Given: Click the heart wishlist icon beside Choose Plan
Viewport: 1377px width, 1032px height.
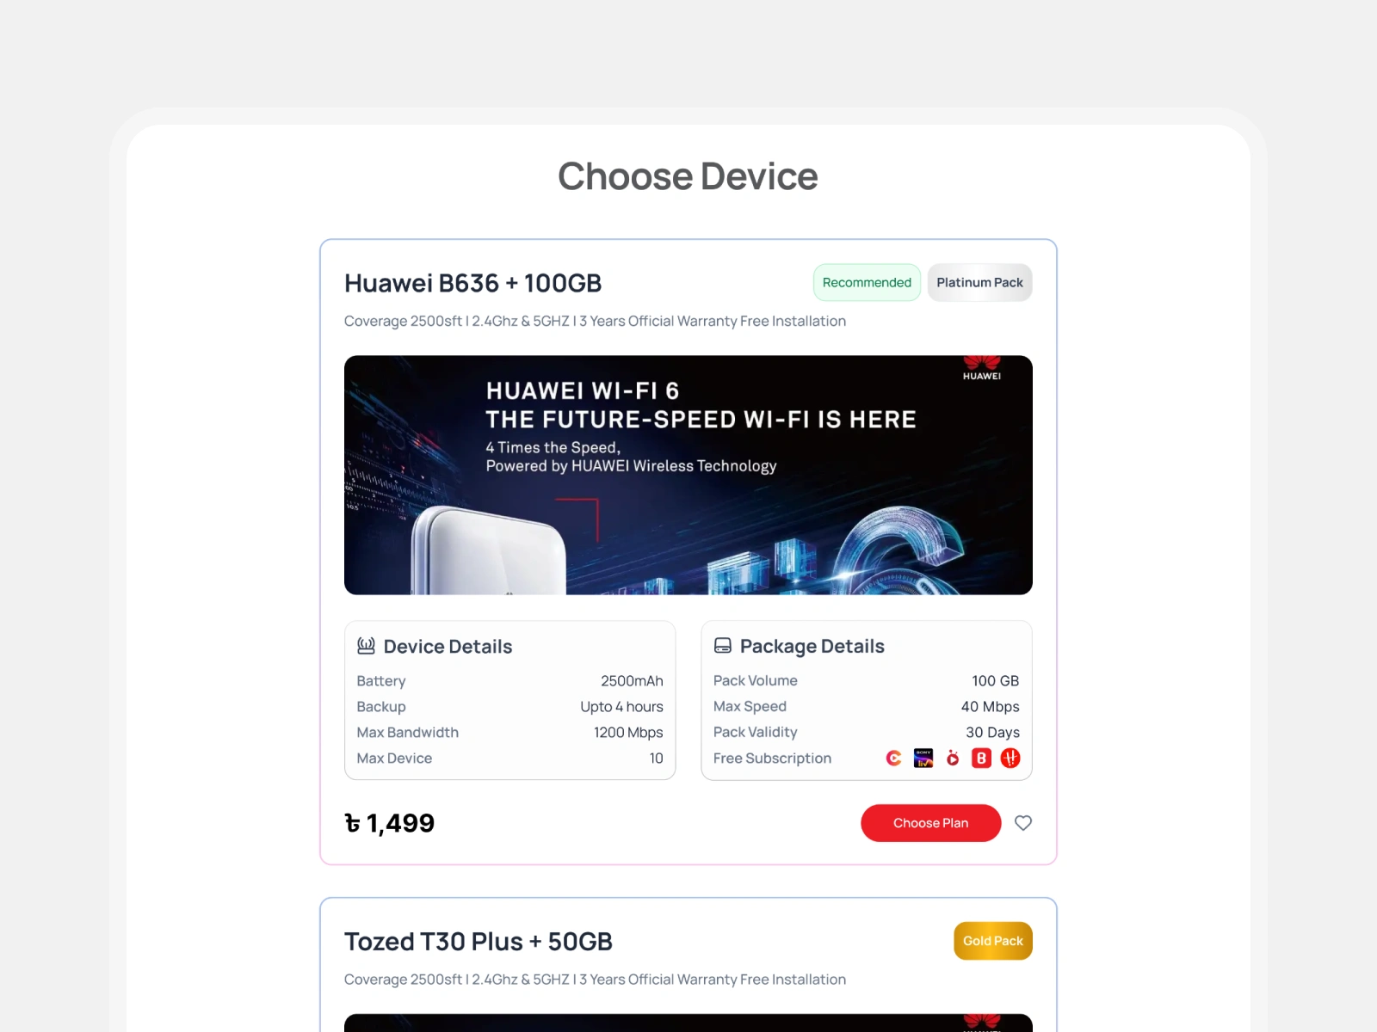Looking at the screenshot, I should pyautogui.click(x=1022, y=823).
